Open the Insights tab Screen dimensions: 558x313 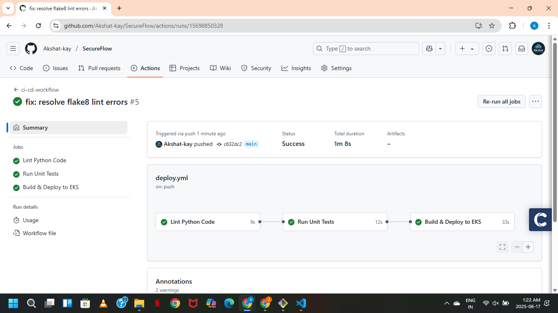[296, 68]
